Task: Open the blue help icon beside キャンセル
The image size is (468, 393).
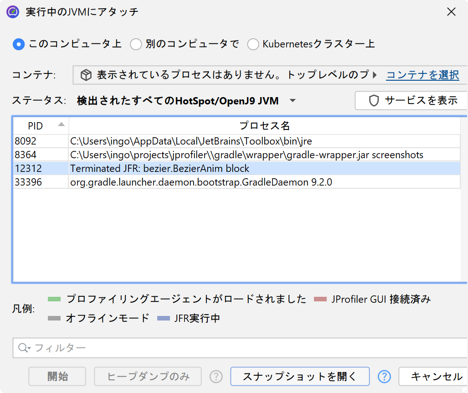Action: click(385, 377)
